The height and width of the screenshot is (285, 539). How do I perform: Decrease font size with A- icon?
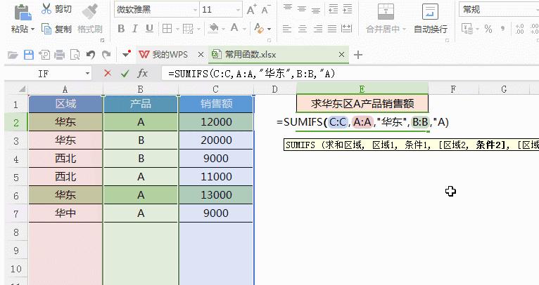click(266, 10)
